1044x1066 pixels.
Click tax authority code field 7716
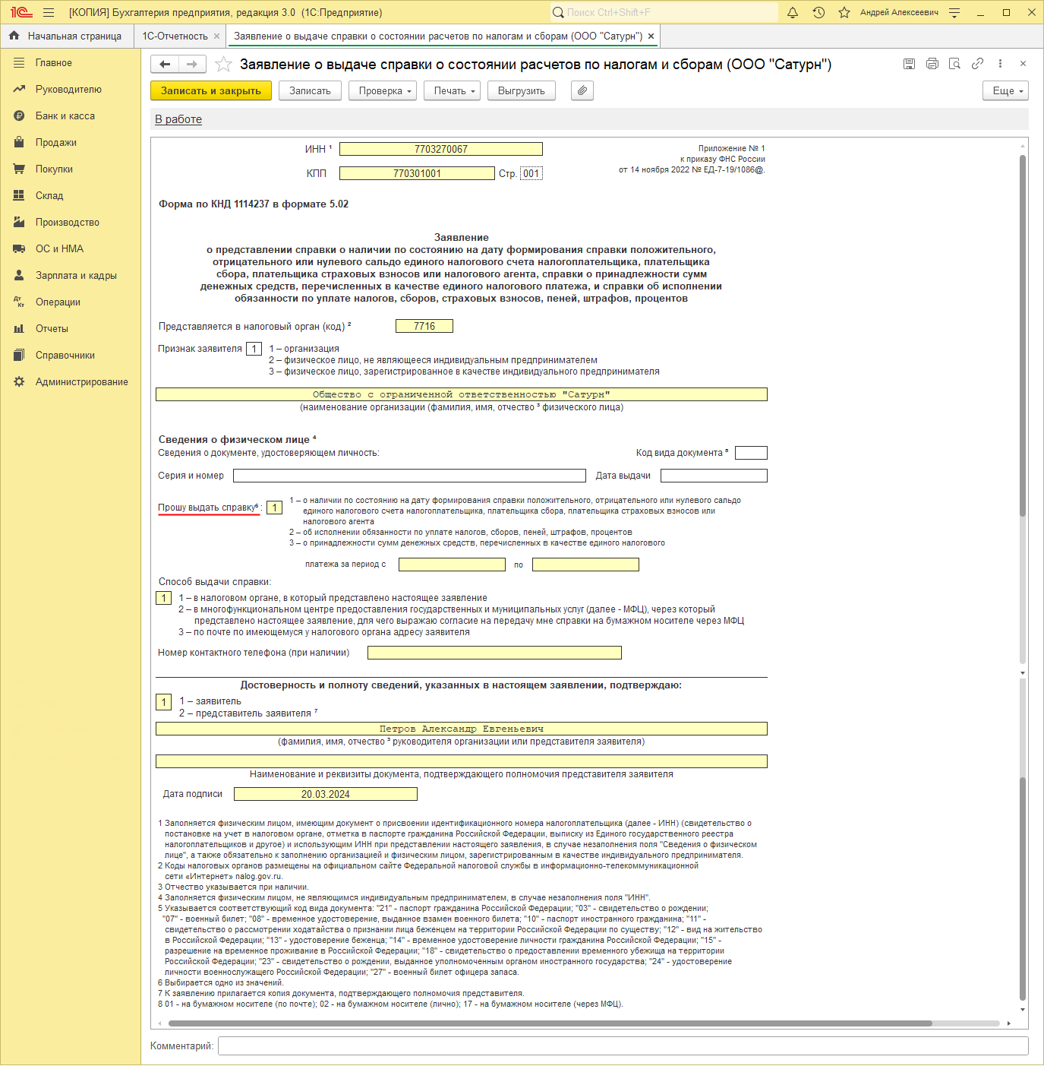[x=424, y=326]
